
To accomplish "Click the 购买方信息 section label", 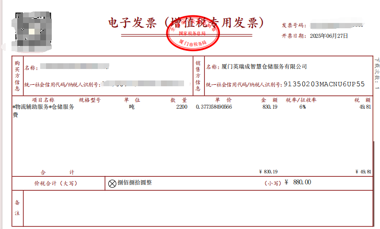I will click(x=17, y=75).
